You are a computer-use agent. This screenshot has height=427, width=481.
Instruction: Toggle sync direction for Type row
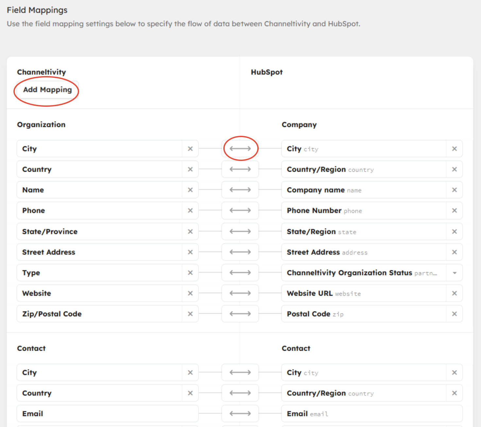pos(240,273)
